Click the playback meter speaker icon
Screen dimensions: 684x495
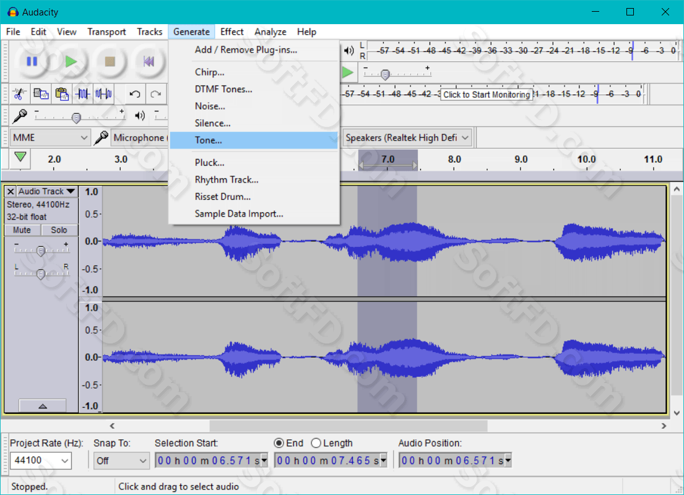click(349, 51)
